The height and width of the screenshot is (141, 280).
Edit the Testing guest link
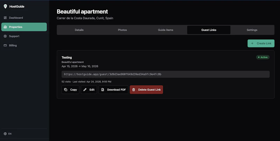click(x=89, y=90)
